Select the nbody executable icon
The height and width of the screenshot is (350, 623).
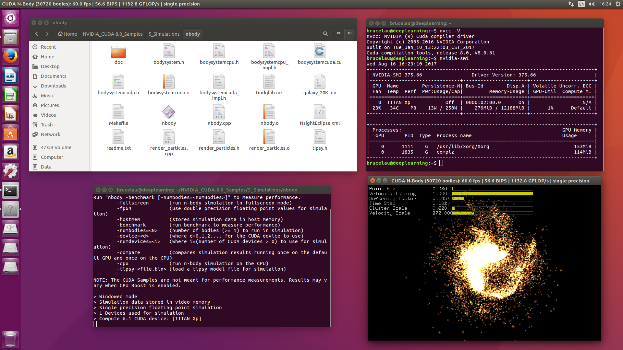pyautogui.click(x=169, y=112)
